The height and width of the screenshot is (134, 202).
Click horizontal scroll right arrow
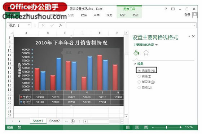point(122,121)
